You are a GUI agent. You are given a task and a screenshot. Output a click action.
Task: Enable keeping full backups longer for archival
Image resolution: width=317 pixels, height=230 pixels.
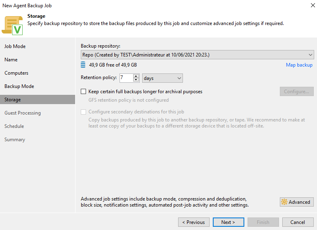coord(84,92)
